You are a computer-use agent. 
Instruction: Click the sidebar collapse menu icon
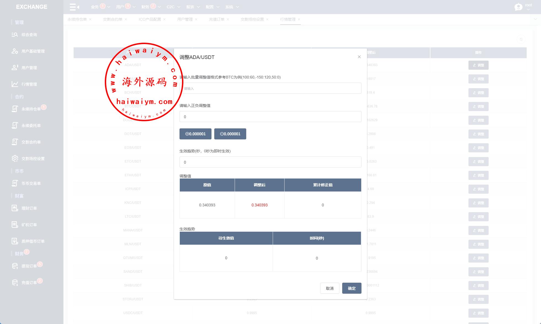pyautogui.click(x=74, y=7)
